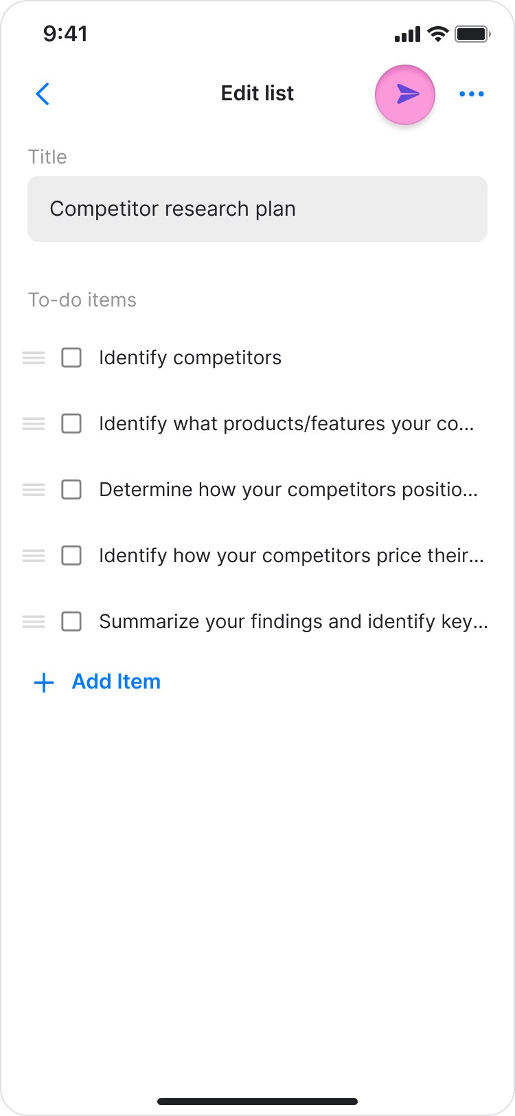
Task: Tap drag handle for competitors price item
Action: 34,555
